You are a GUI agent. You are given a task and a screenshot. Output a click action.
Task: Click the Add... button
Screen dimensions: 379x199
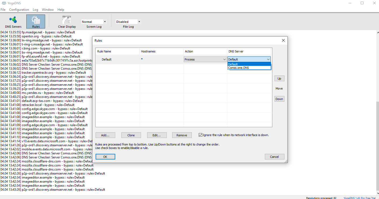[x=106, y=135]
